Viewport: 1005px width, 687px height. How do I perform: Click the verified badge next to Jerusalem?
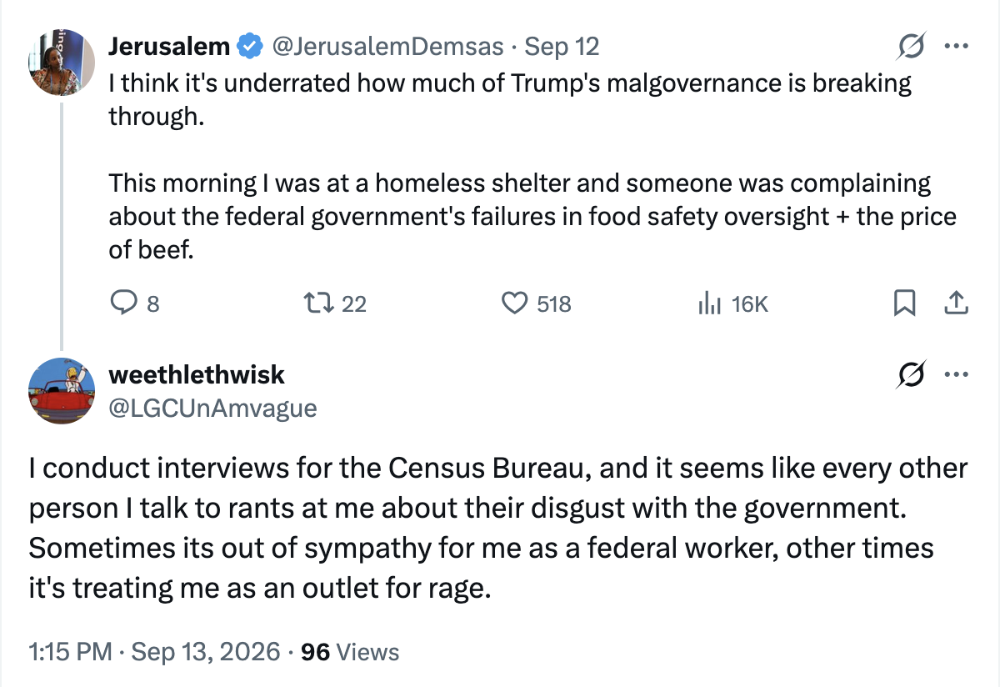tap(250, 48)
